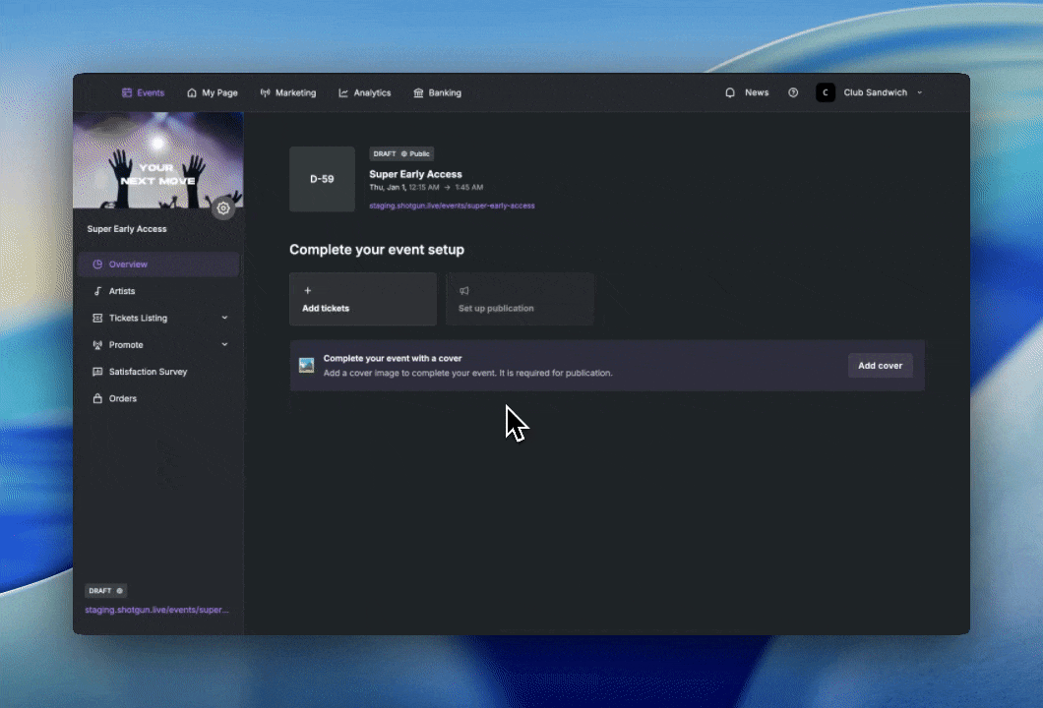Click the Artists music note icon

point(97,291)
